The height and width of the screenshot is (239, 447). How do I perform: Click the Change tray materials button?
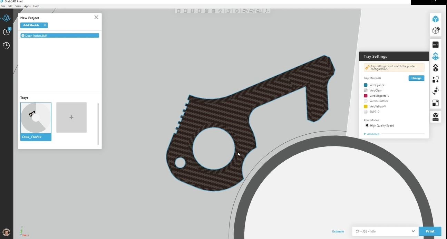tap(416, 78)
